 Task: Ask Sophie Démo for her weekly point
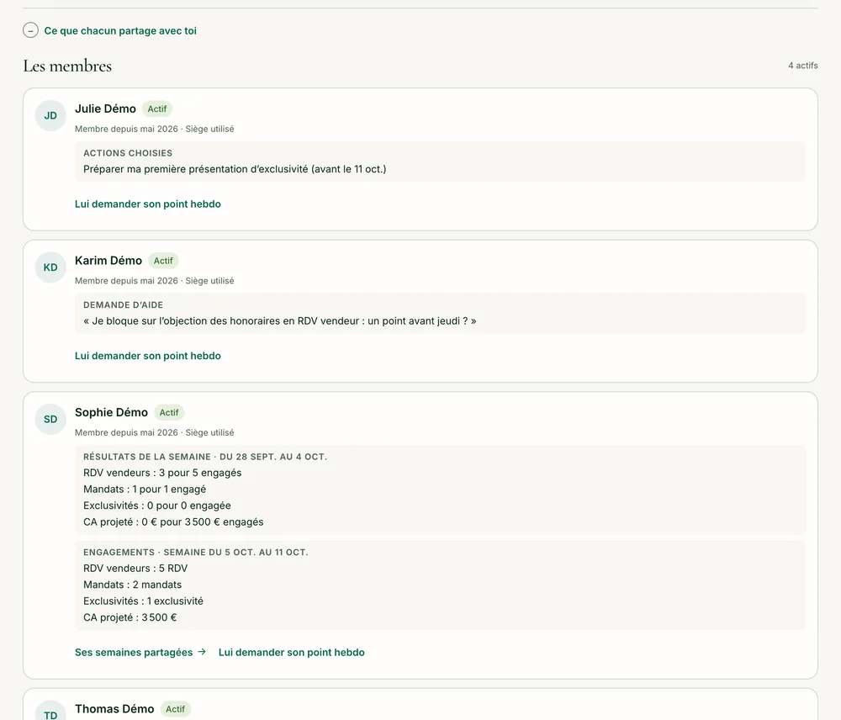[x=291, y=653]
